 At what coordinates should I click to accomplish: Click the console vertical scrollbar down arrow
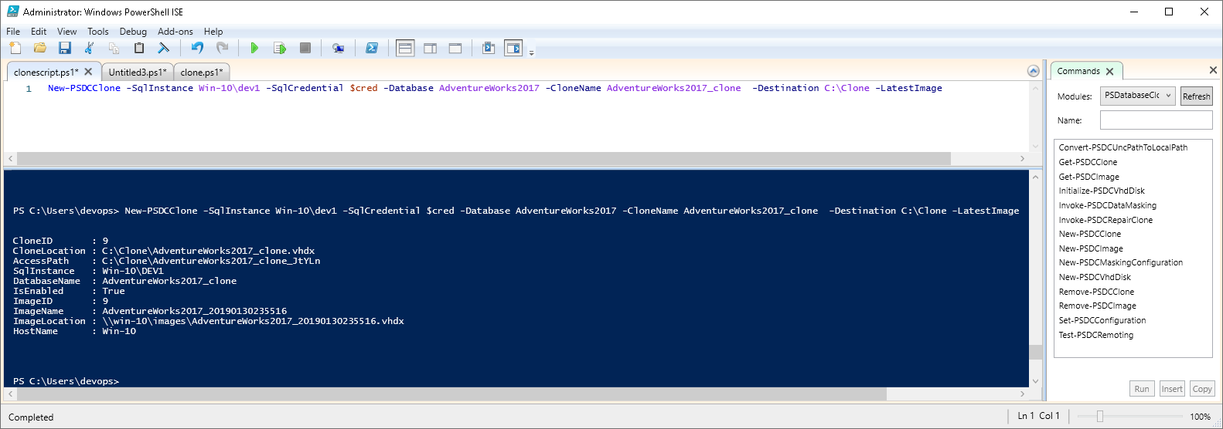[1036, 381]
